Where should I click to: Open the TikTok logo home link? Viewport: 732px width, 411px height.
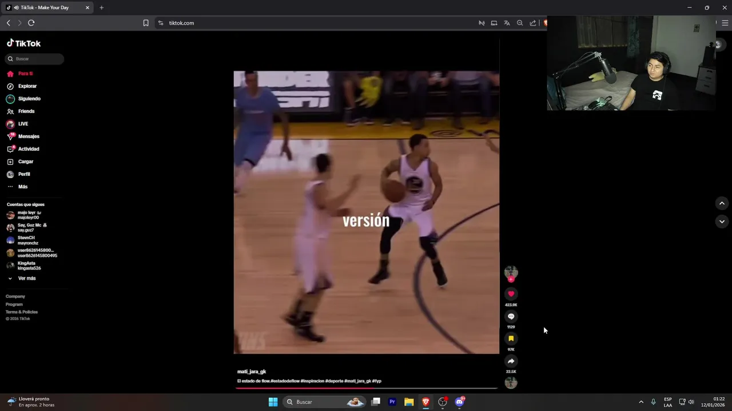tap(23, 43)
